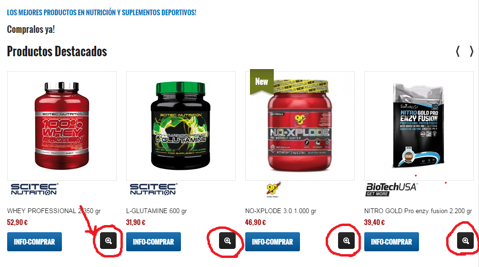Image resolution: width=479 pixels, height=267 pixels.
Task: Click the BSN brand logo
Action: click(273, 189)
